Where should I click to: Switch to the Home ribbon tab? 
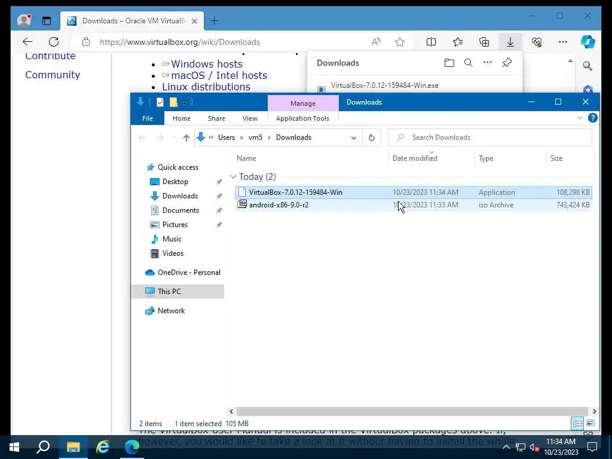point(182,118)
